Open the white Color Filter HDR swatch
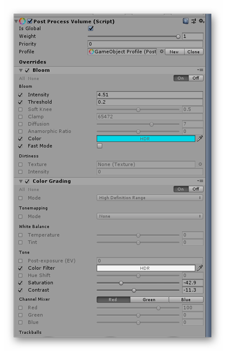This screenshot has height=351, width=225. coord(146,268)
